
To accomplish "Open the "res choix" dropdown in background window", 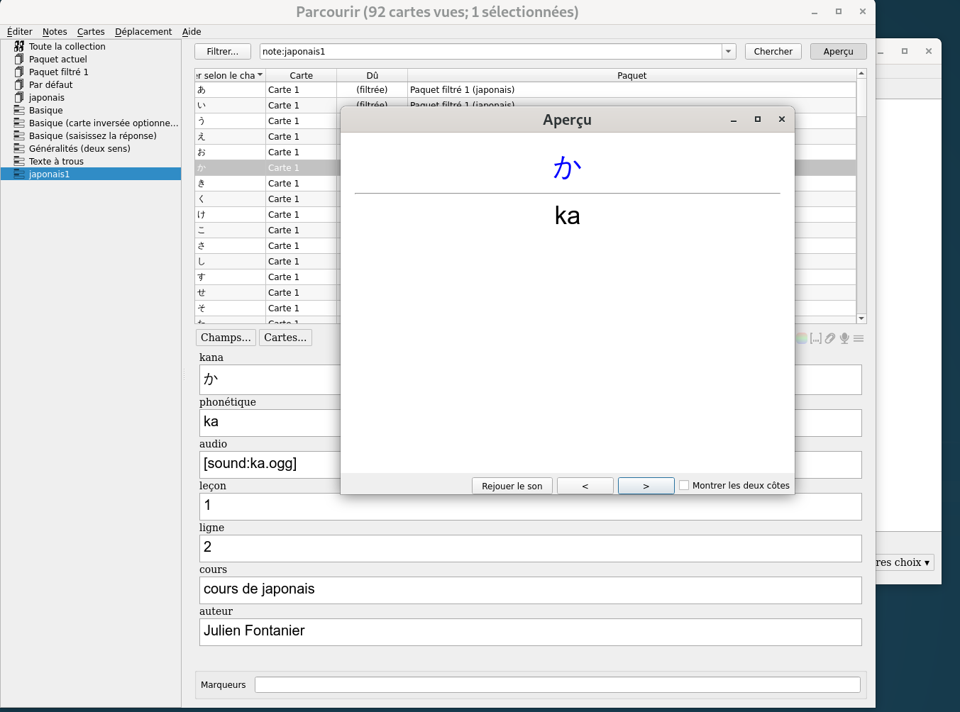I will (904, 562).
